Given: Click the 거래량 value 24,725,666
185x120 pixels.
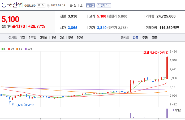Looking at the screenshot, I should 166,16.
